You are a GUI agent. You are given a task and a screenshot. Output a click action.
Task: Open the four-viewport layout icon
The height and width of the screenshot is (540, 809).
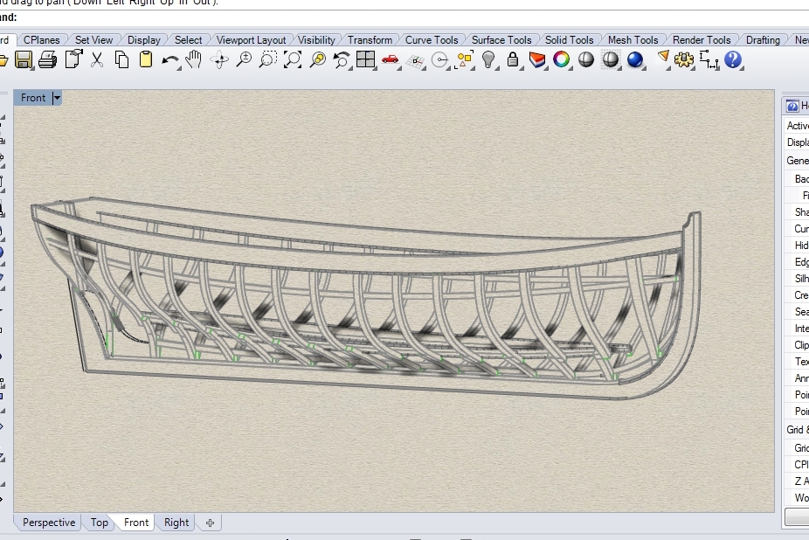365,59
